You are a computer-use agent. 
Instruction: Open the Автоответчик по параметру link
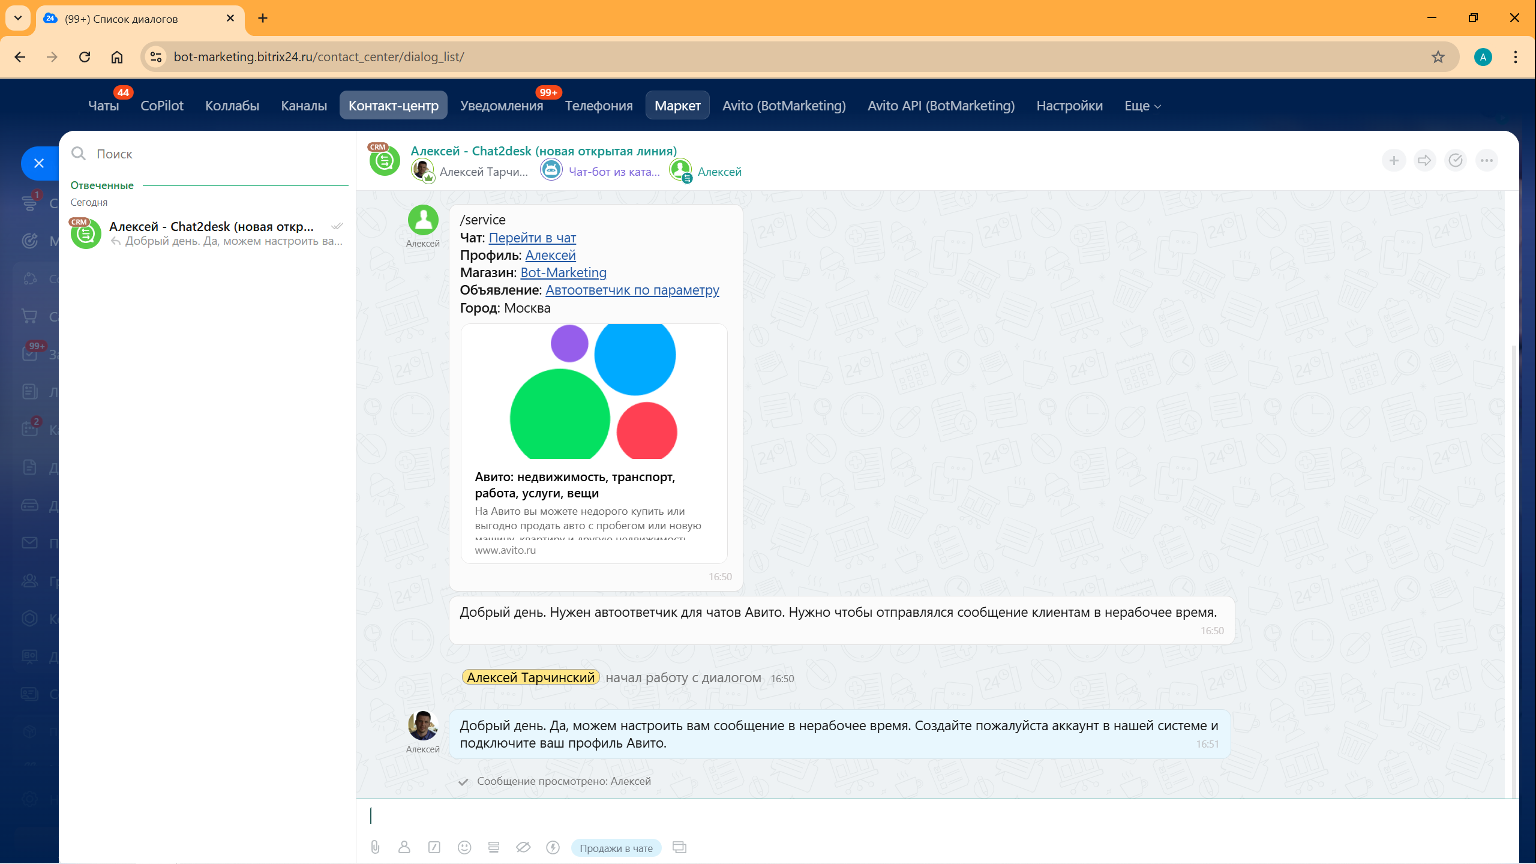(x=632, y=290)
